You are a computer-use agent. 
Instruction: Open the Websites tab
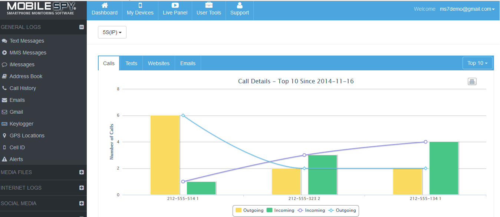158,63
